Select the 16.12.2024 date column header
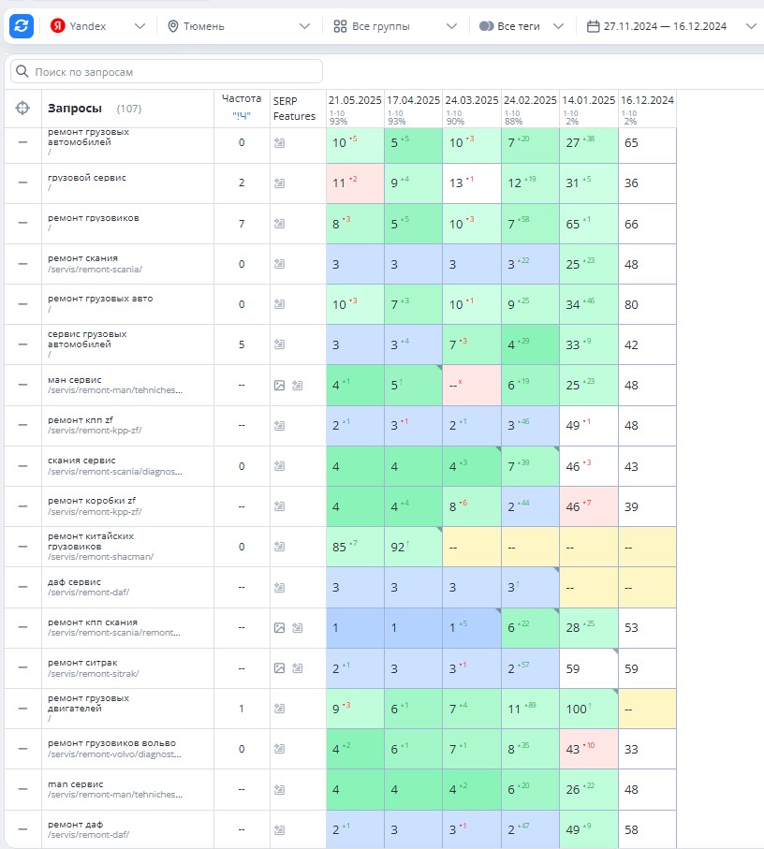The image size is (764, 849). point(647,100)
